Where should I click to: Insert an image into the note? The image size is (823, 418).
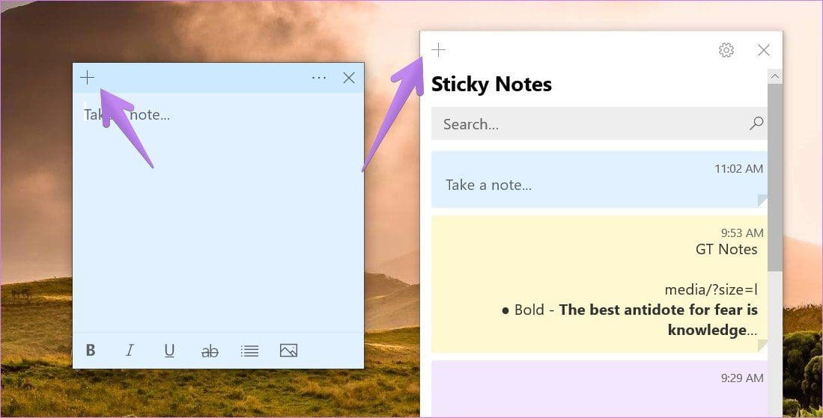pos(288,351)
